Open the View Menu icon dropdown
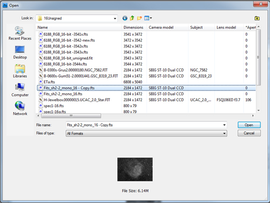Image resolution: width=270 pixels, height=203 pixels. (x=148, y=18)
